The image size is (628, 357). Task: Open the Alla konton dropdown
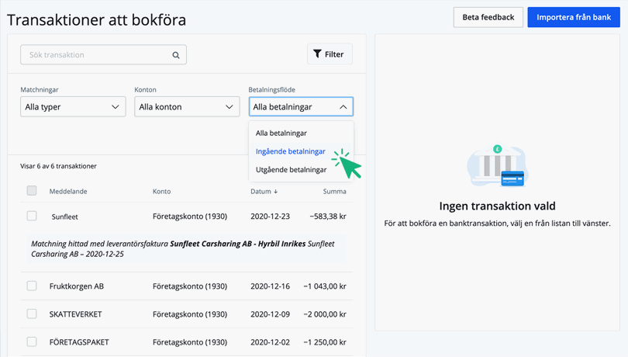tap(187, 106)
